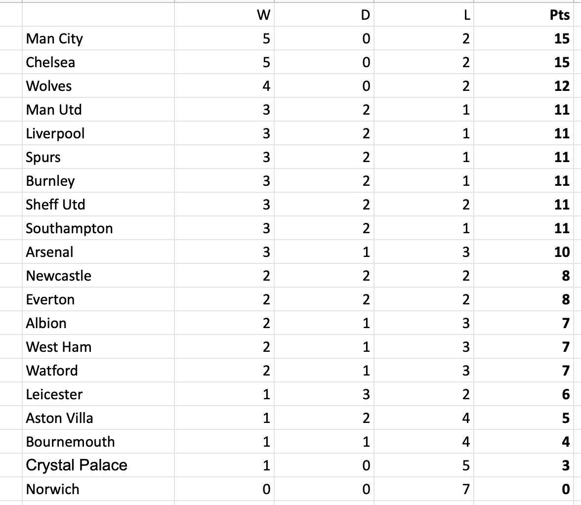581x505 pixels.
Task: Select the W column header cell
Action: pyautogui.click(x=224, y=14)
